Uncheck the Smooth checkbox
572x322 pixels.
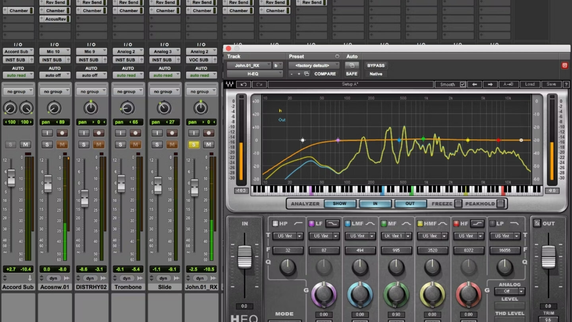pos(462,84)
